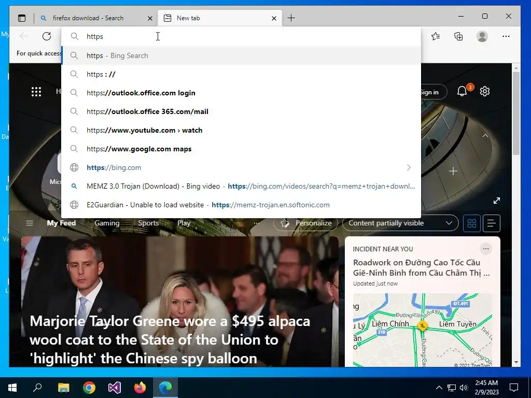This screenshot has height=398, width=531.
Task: Close the firefox download - Search tab
Action: point(150,18)
